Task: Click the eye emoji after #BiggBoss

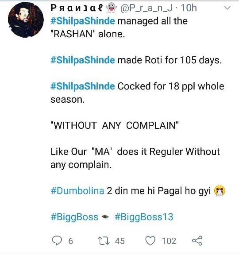Action: pyautogui.click(x=105, y=217)
